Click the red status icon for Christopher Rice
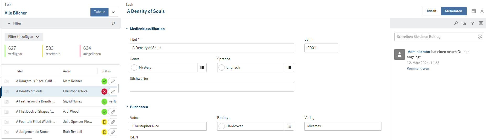 click(x=104, y=92)
